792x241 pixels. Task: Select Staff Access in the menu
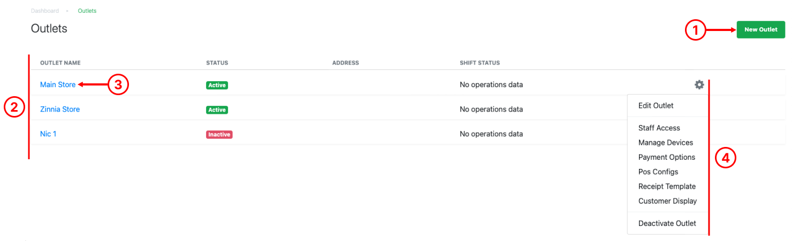[659, 128]
